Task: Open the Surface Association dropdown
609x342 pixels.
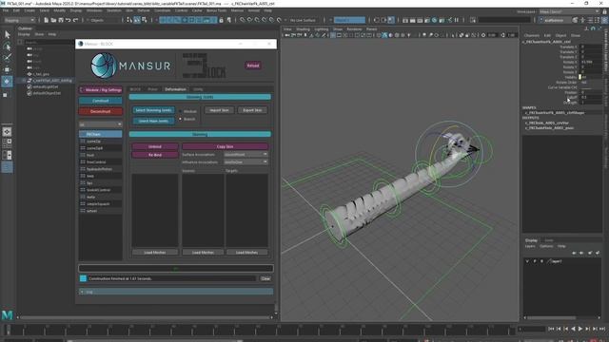Action: pos(246,154)
